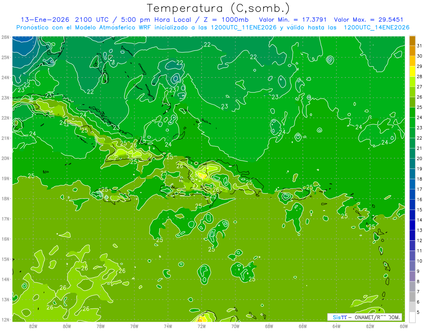Click the color scale value 13
The image size is (429, 331).
(419, 230)
